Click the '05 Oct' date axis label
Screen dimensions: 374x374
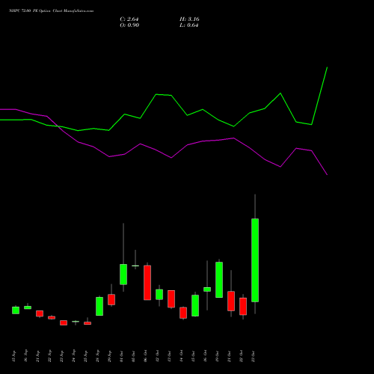(x=133, y=356)
